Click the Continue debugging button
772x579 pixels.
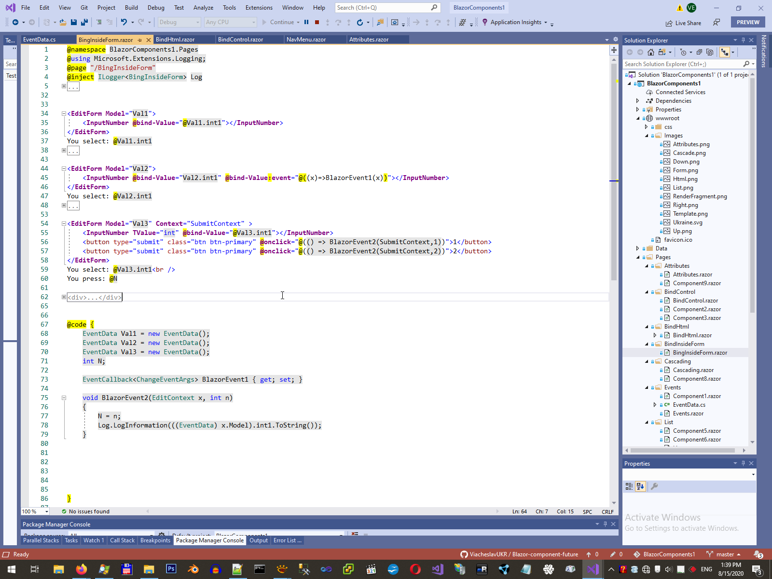[278, 22]
